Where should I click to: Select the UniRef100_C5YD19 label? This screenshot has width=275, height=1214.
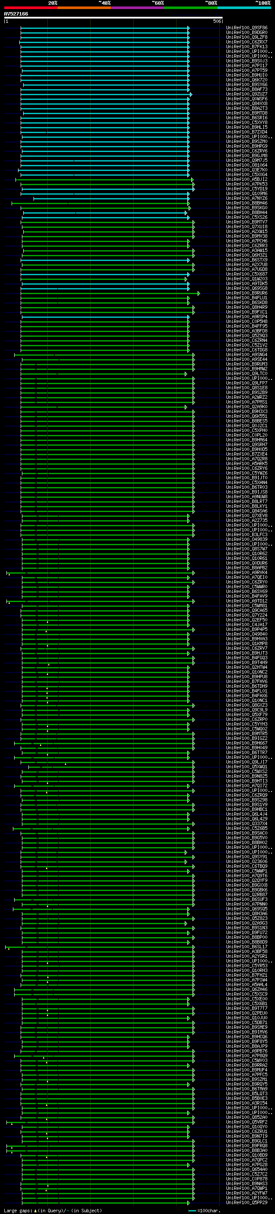coord(247,189)
